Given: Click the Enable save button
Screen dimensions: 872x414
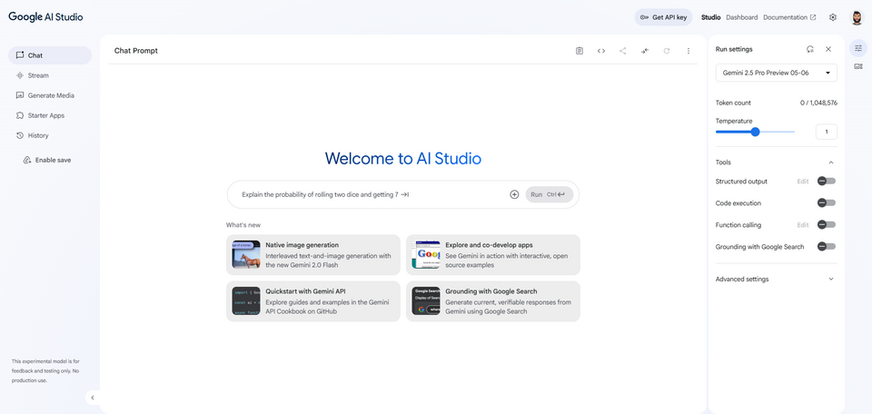Looking at the screenshot, I should click(x=47, y=160).
